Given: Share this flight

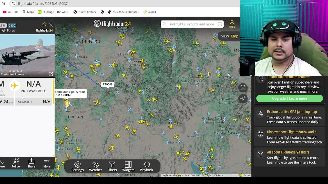Looking at the screenshot, I should pyautogui.click(x=32, y=163).
